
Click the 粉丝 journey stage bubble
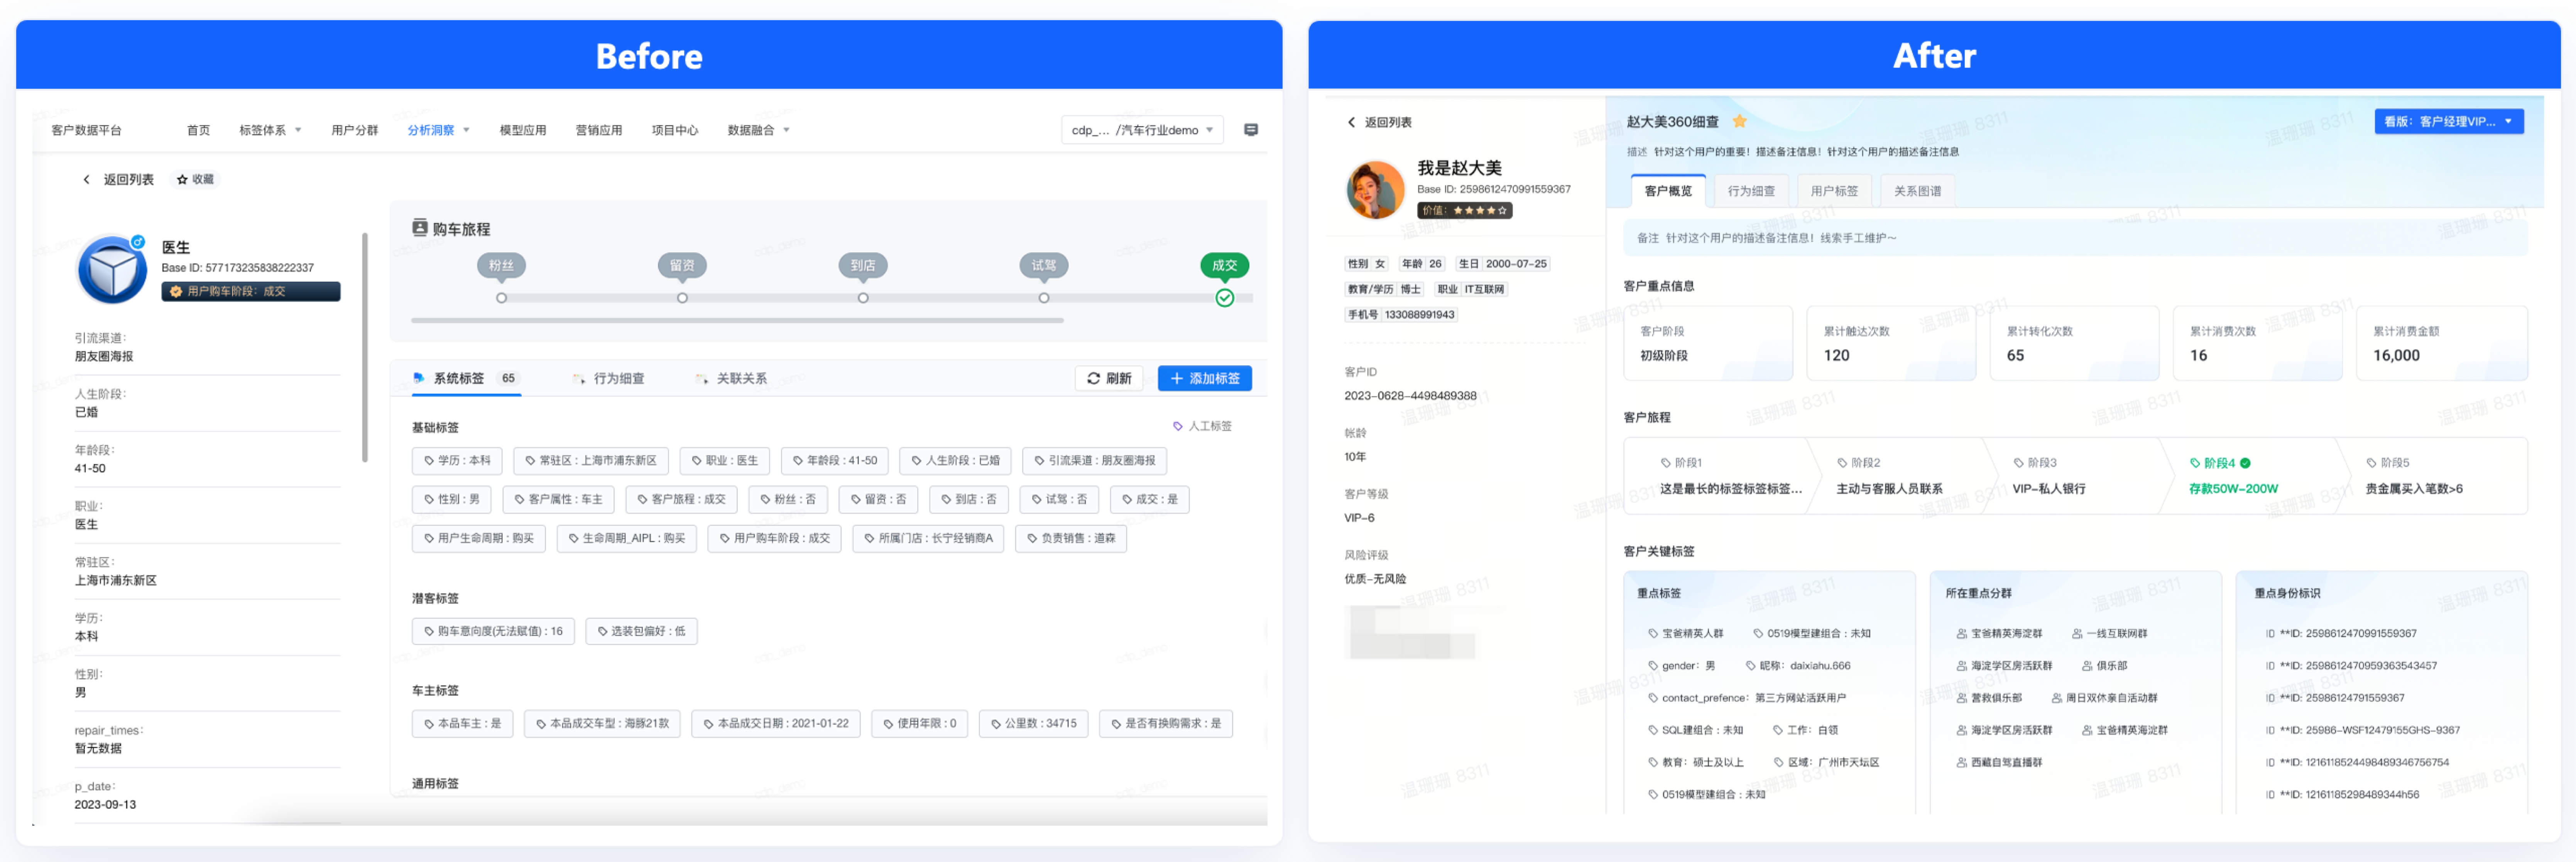501,265
